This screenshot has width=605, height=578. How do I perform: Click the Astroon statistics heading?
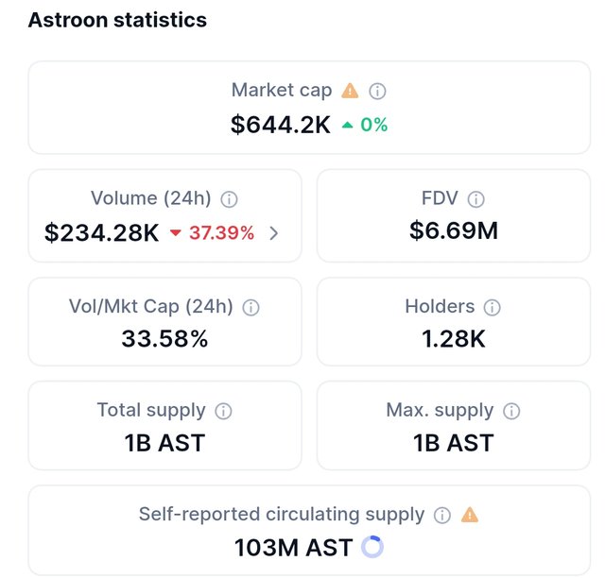(117, 20)
